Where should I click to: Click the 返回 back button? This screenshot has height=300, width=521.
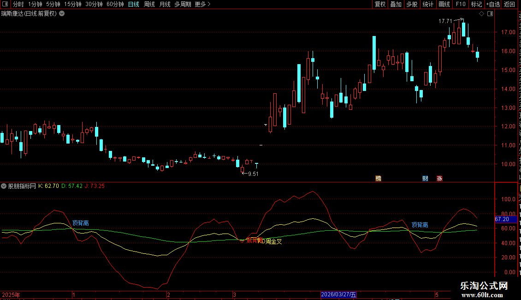(x=509, y=4)
